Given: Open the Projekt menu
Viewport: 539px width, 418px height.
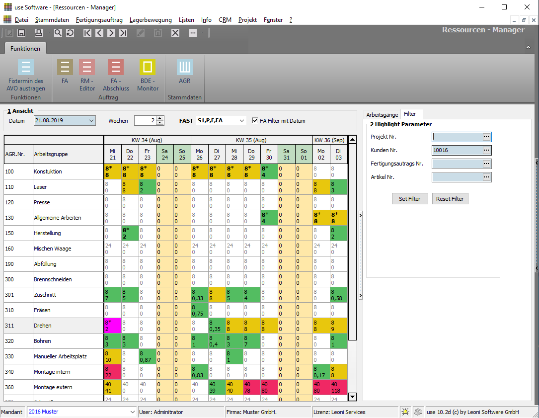Looking at the screenshot, I should 247,20.
